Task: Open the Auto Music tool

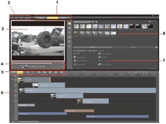Action: click(x=50, y=72)
